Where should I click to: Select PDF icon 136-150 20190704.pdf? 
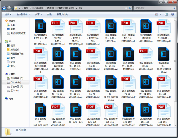coord(111,110)
